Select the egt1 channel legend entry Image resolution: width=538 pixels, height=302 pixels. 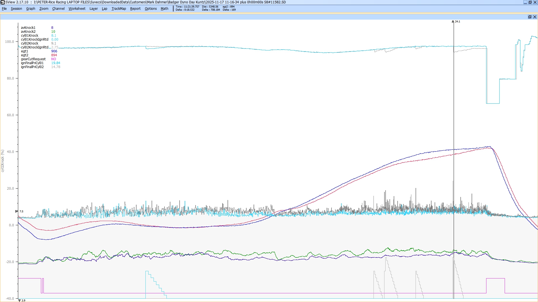pos(24,51)
